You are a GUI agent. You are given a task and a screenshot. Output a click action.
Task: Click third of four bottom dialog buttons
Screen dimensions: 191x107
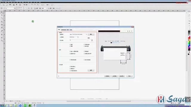click(x=122, y=76)
